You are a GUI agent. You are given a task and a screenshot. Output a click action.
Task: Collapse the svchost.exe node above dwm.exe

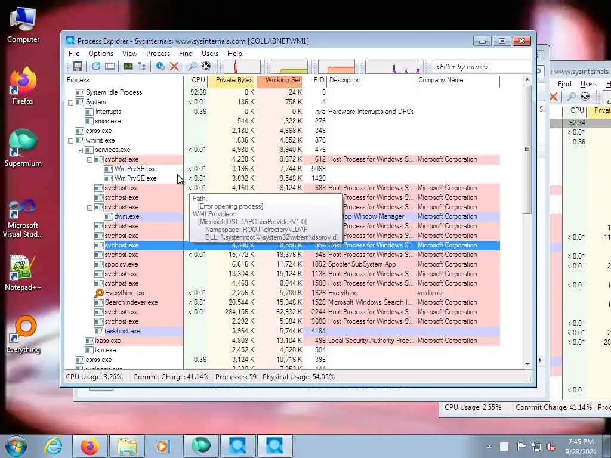click(90, 208)
